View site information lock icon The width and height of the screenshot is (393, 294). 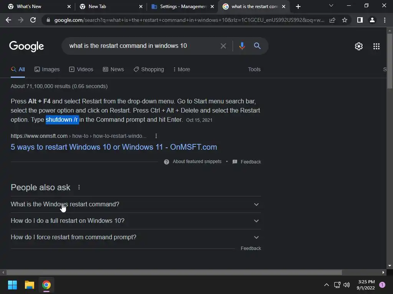tap(48, 20)
